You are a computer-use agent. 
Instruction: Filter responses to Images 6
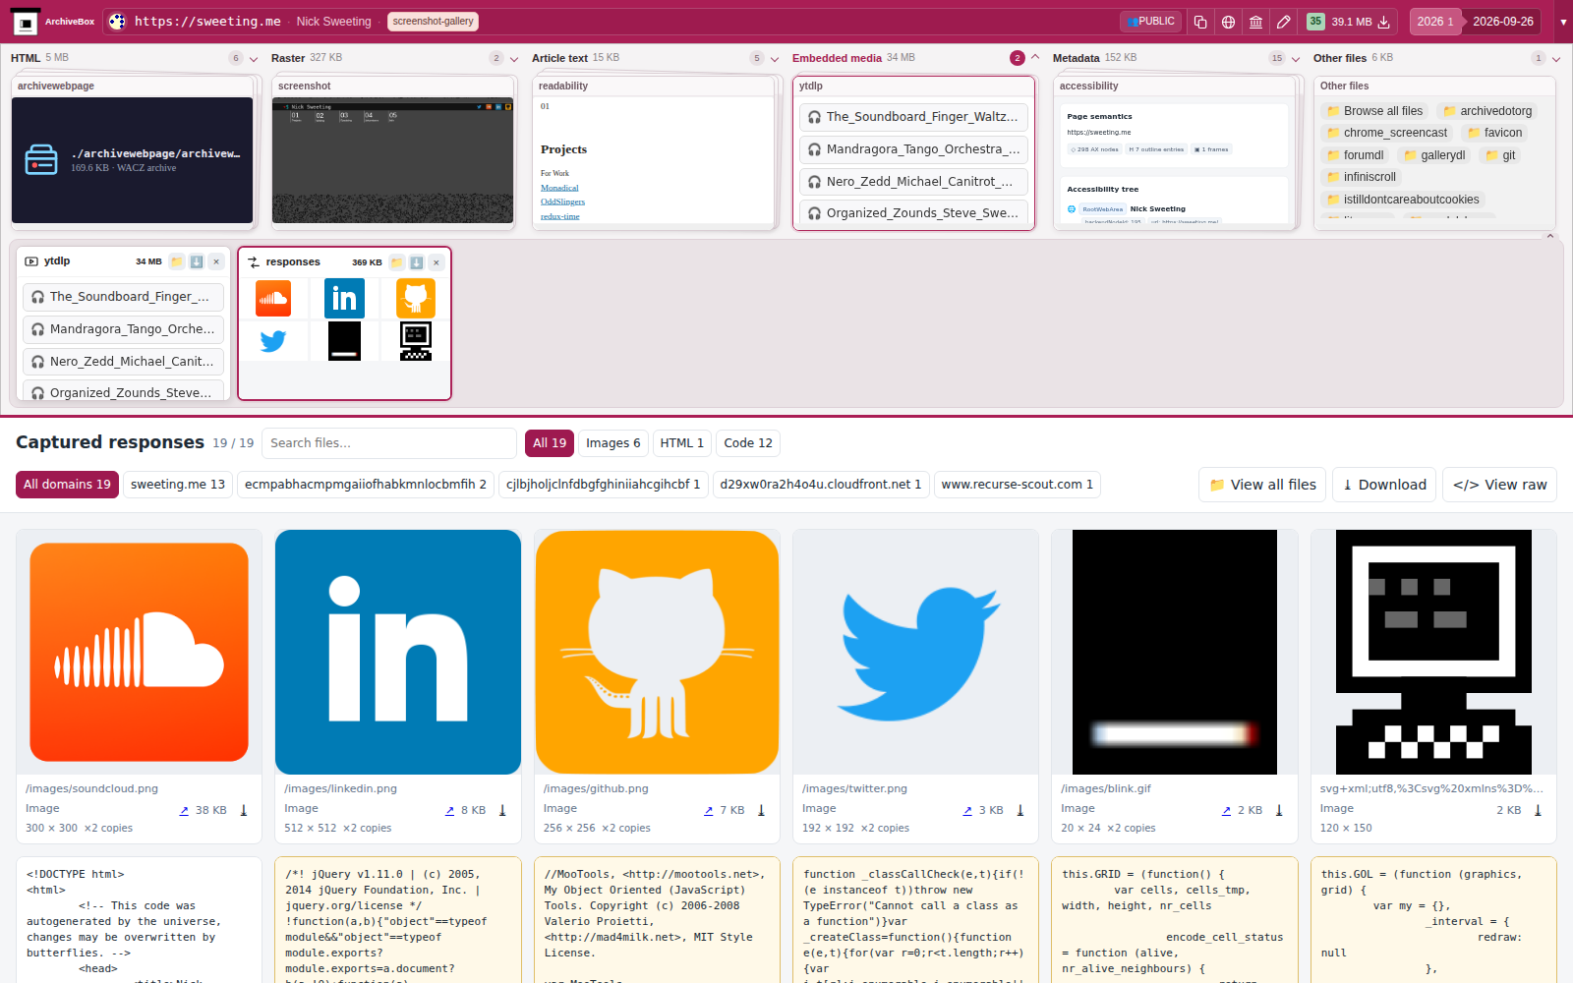point(613,443)
